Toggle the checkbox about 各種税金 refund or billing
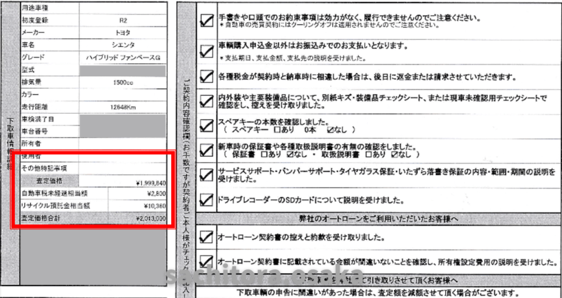 click(205, 77)
